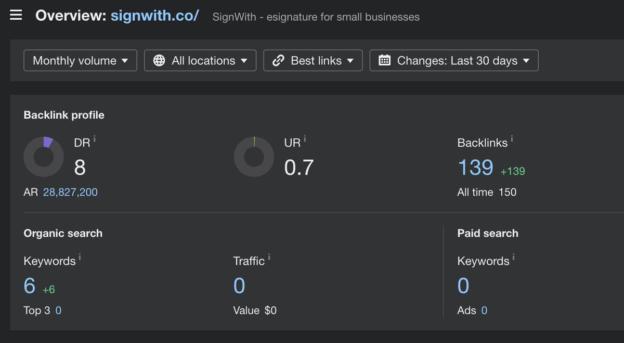Open the AR value 28,827,200
The height and width of the screenshot is (343, 624).
(70, 193)
